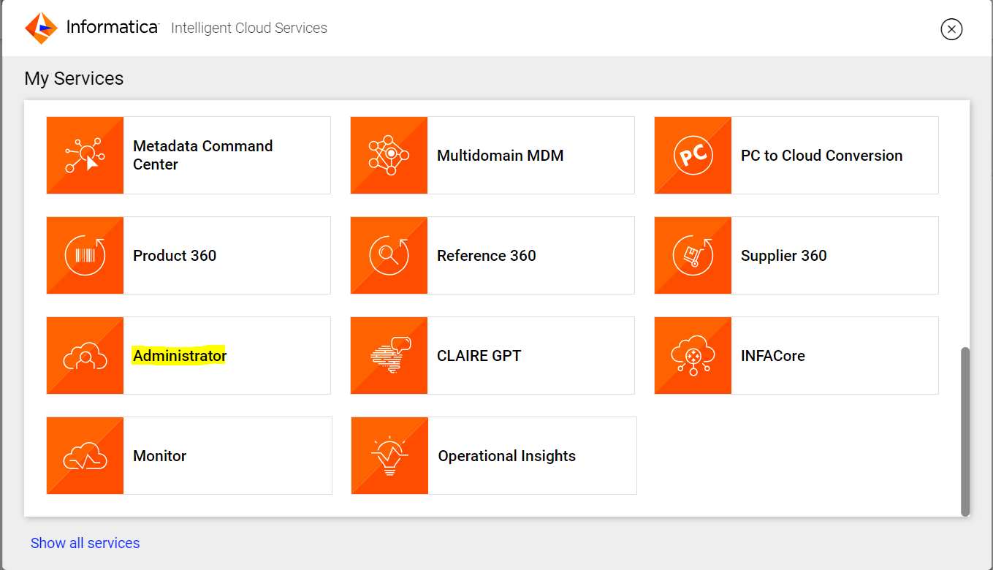Click the Supplier 360 cart icon

(x=693, y=256)
